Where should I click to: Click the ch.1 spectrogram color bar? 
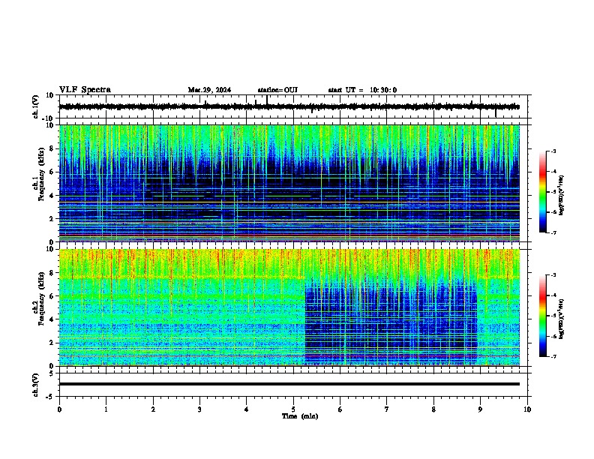pos(542,192)
